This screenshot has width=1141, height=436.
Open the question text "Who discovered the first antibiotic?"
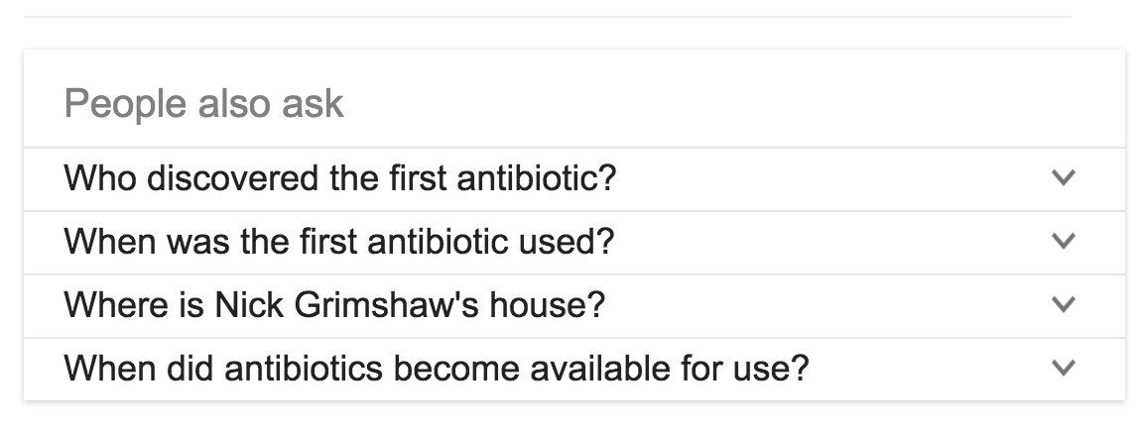pos(339,179)
